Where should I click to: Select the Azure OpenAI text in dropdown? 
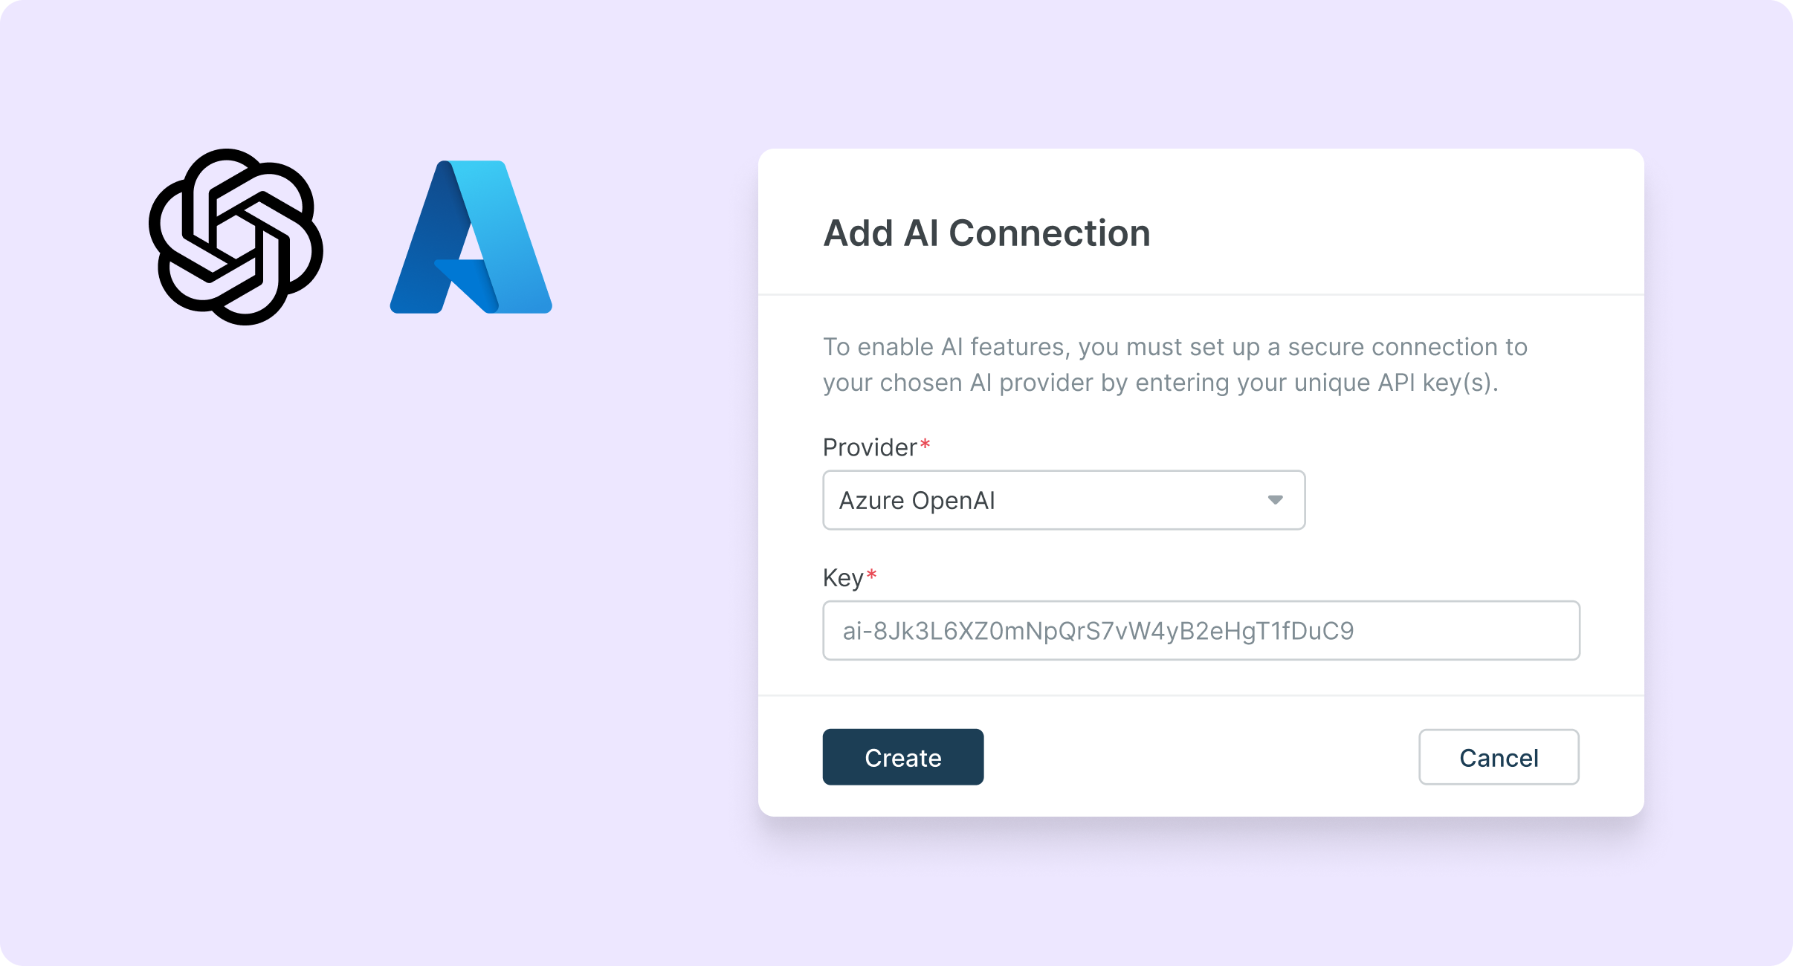[x=917, y=501]
